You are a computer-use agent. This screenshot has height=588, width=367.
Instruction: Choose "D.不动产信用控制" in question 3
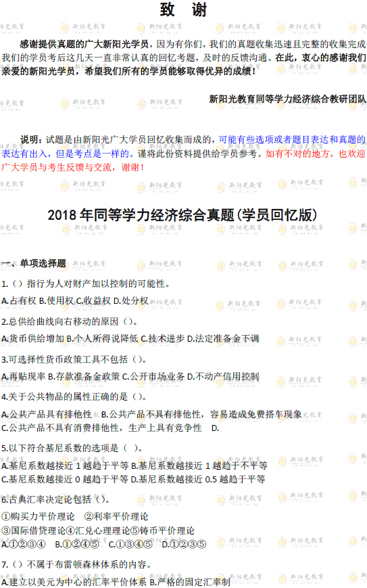(223, 376)
